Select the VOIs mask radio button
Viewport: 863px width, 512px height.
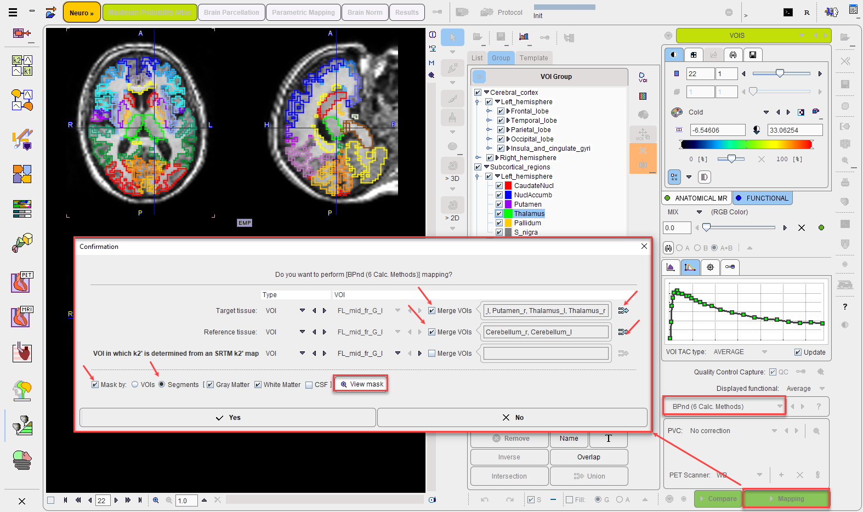(x=135, y=385)
